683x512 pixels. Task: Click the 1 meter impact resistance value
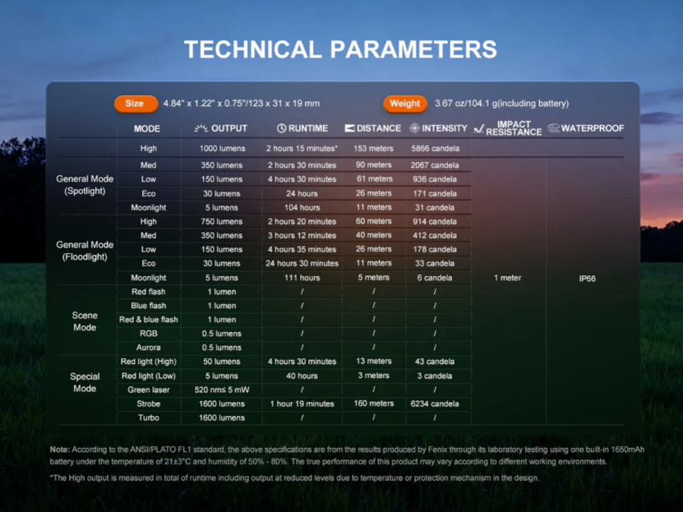(x=507, y=278)
